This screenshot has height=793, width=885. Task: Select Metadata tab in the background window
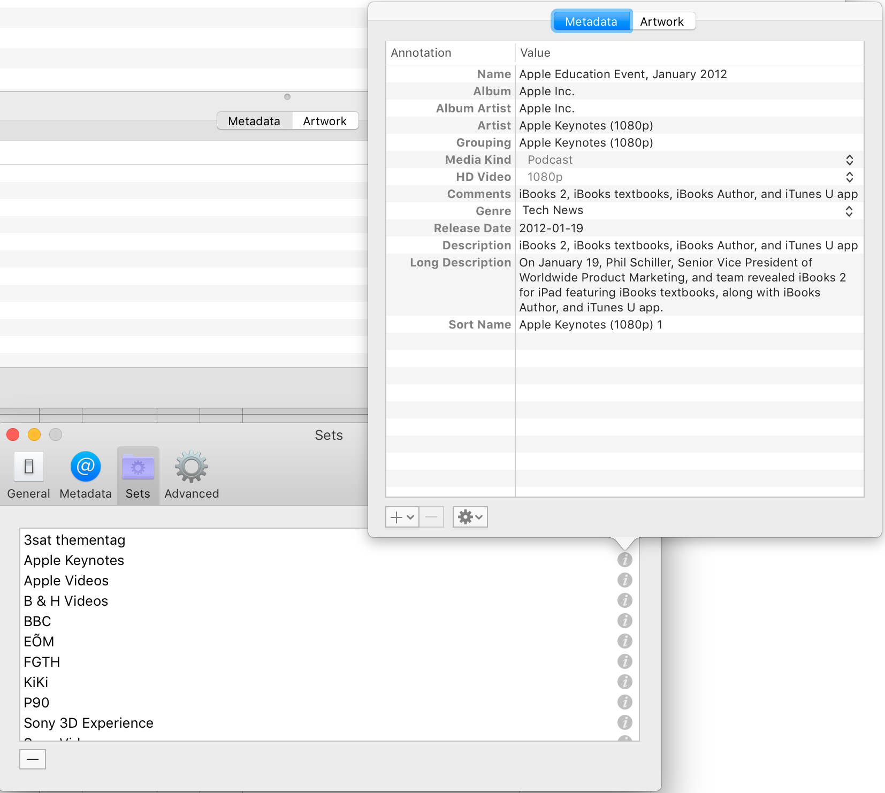[x=254, y=121]
